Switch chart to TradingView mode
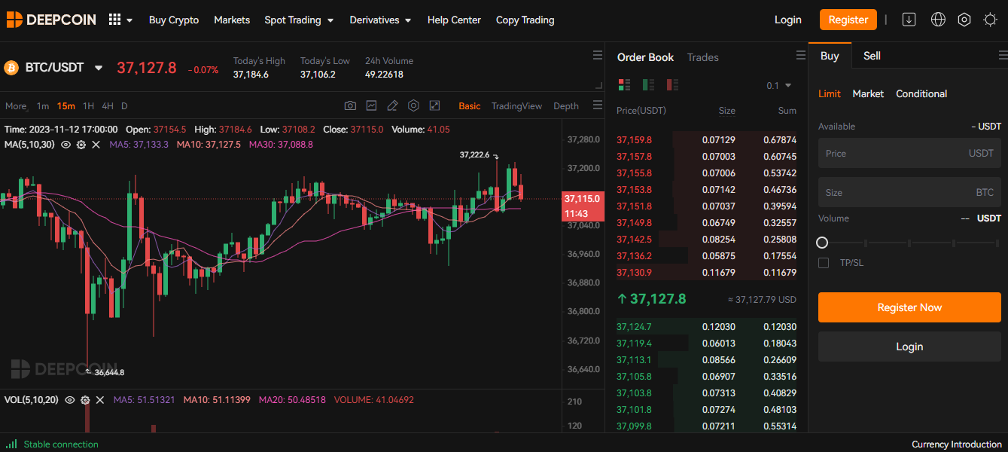This screenshot has width=1008, height=452. click(x=516, y=106)
